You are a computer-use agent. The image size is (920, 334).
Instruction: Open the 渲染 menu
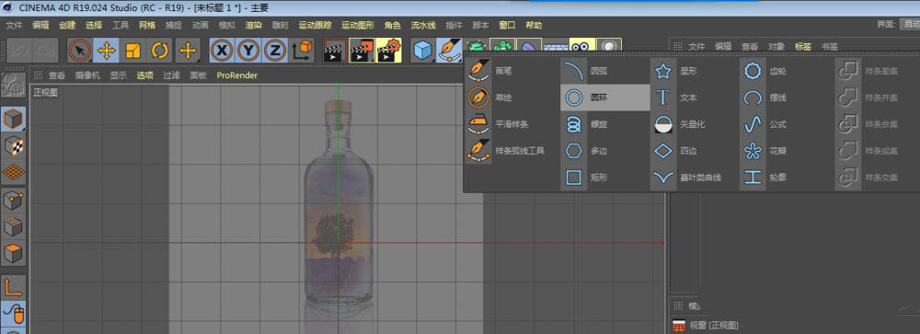254,25
